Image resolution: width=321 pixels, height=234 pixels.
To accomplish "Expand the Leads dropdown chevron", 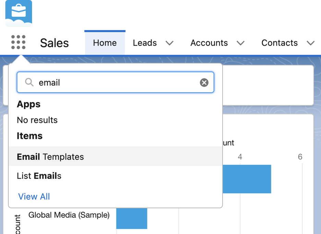I will [169, 43].
